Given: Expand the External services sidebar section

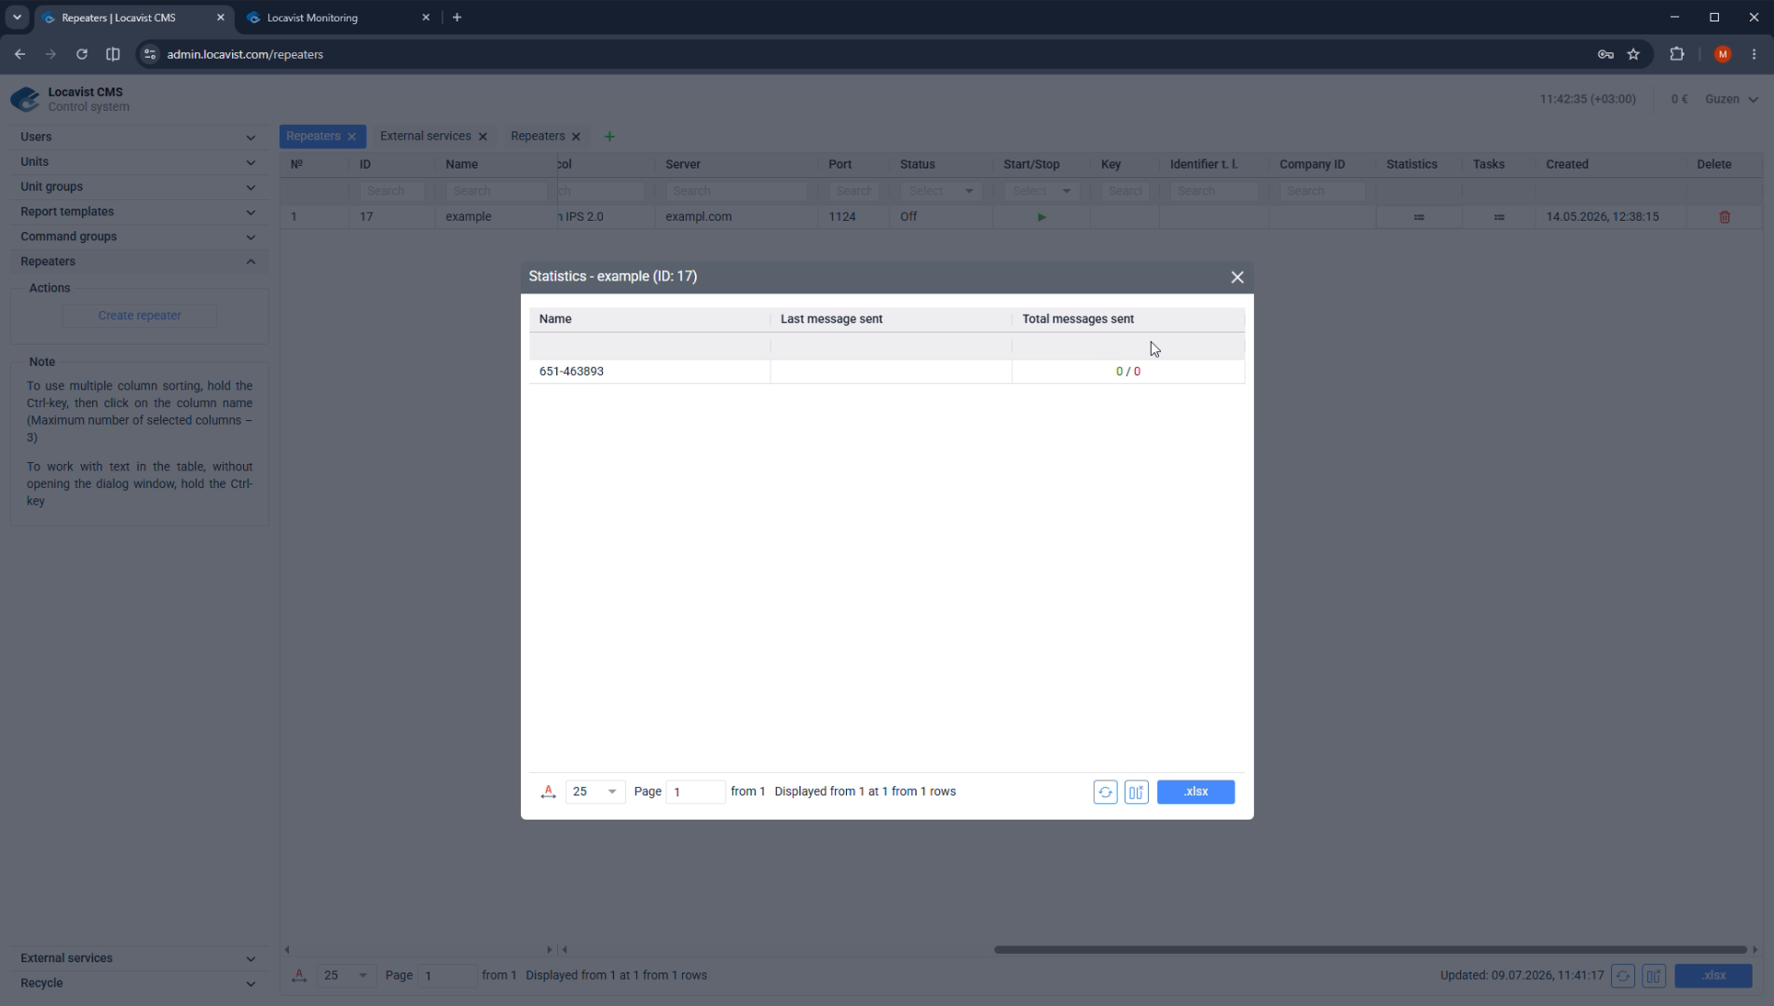Looking at the screenshot, I should coord(139,958).
